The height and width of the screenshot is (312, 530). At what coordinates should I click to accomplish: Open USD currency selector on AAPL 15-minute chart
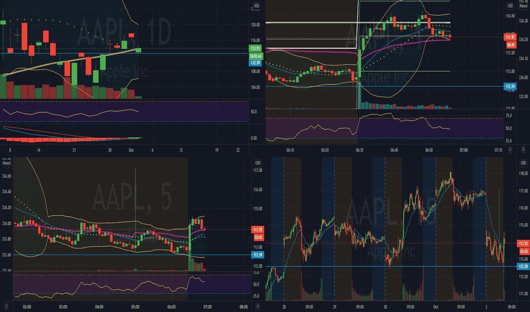(523, 163)
